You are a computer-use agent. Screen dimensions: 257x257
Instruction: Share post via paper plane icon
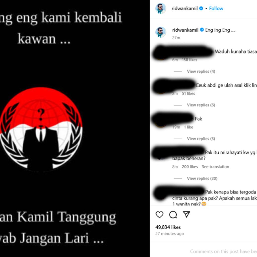tap(186, 214)
